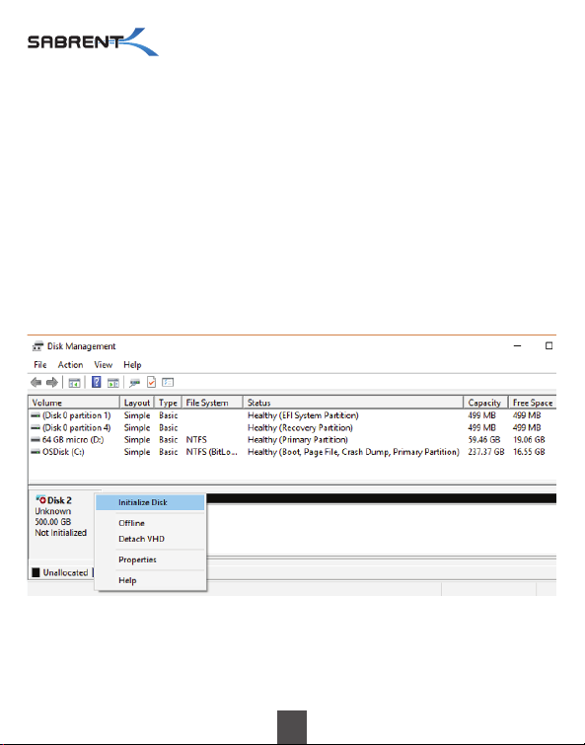
Task: Click the checkmark document toolbar icon
Action: pyautogui.click(x=152, y=382)
